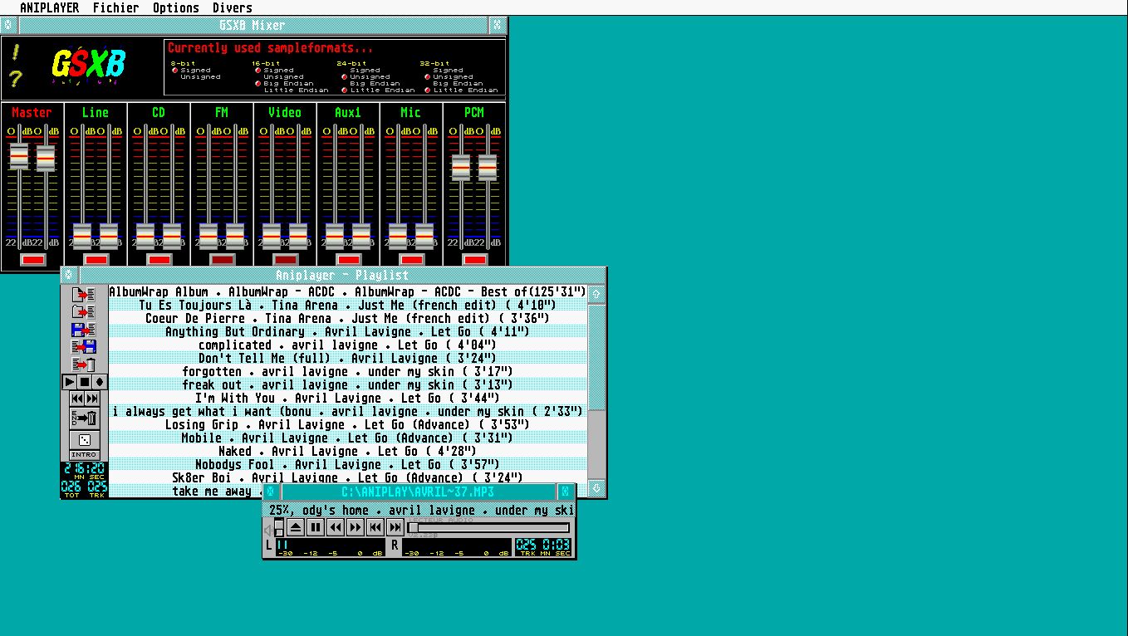This screenshot has width=1128, height=636.
Task: Toggle the red mute button under Master
Action: click(x=32, y=260)
